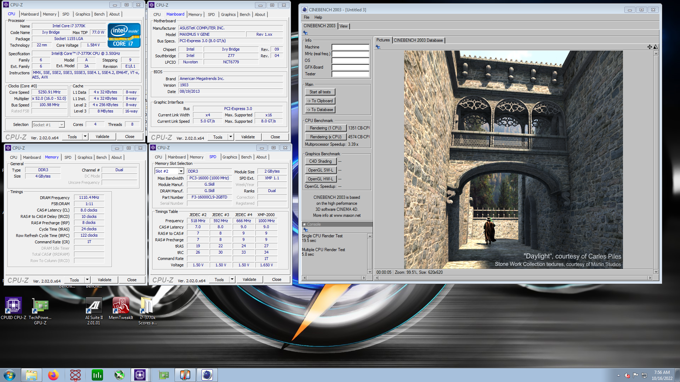Launch Firefox from the taskbar

coord(53,375)
